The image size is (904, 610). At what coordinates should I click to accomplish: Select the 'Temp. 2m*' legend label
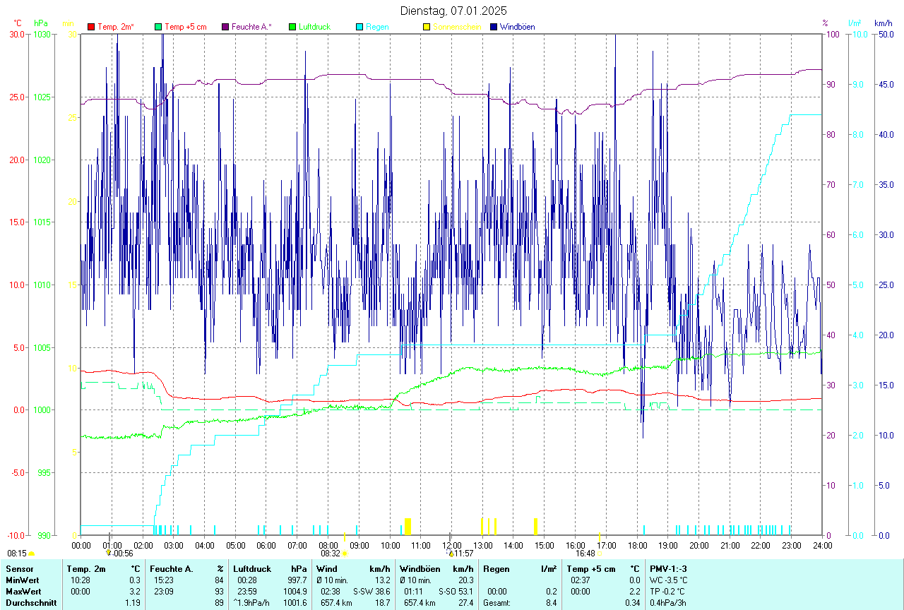coord(116,27)
